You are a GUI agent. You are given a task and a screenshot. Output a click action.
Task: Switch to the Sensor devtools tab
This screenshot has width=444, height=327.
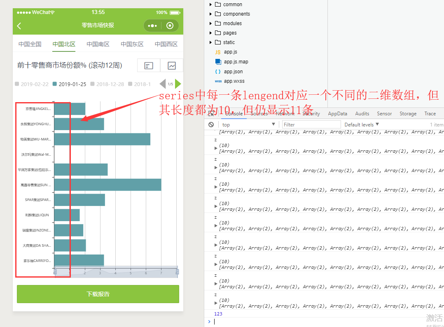coord(384,114)
